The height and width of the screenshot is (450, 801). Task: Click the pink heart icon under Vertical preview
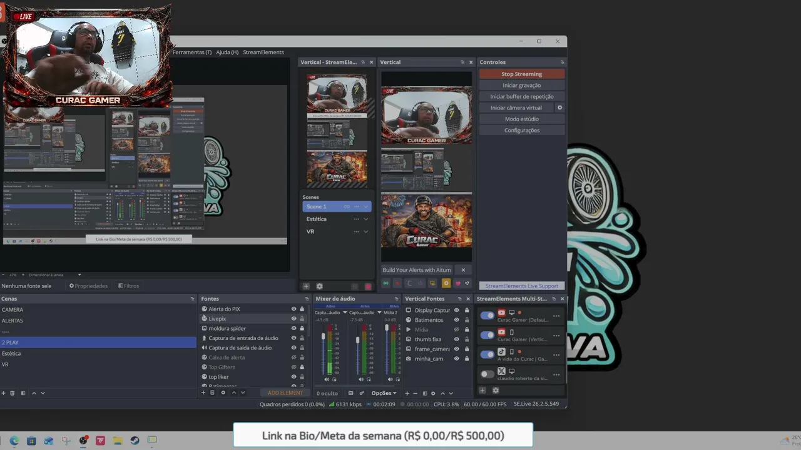click(x=457, y=283)
